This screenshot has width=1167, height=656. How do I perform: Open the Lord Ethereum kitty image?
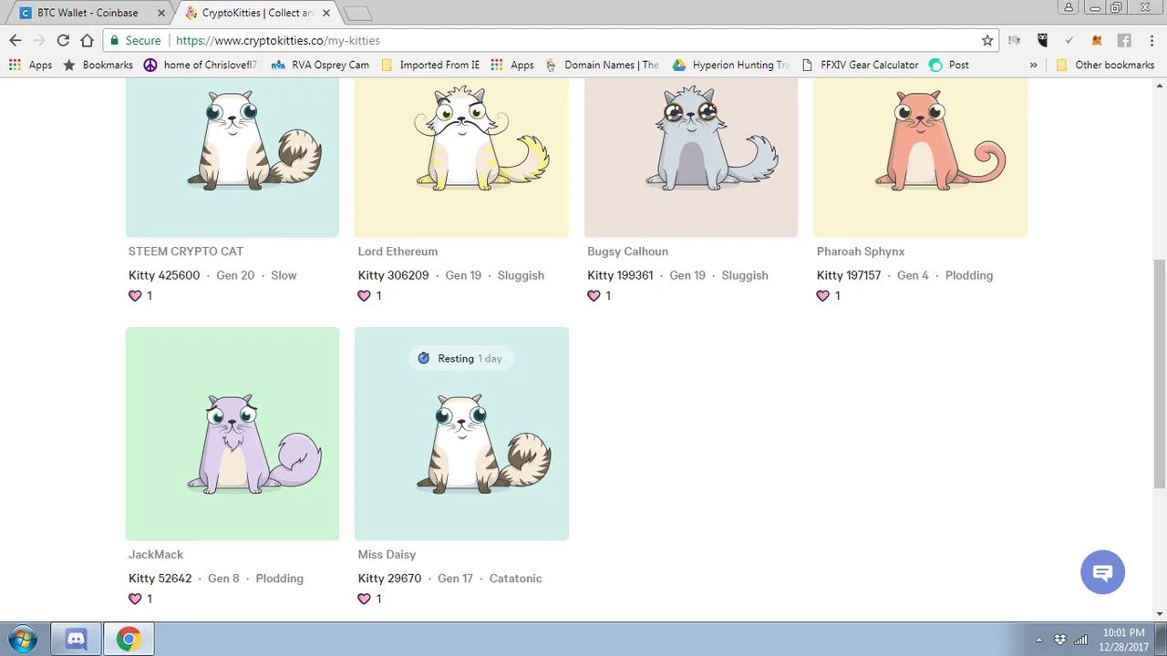coord(461,158)
